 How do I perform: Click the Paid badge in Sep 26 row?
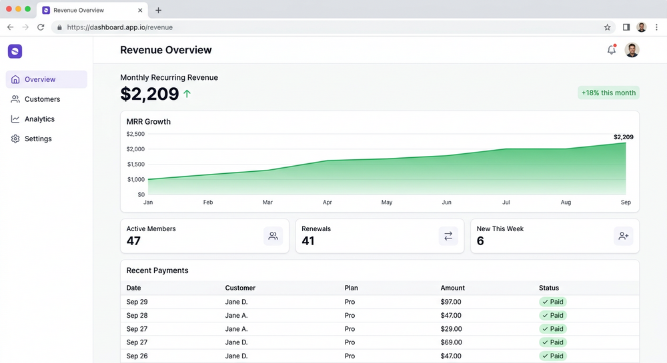tap(552, 356)
